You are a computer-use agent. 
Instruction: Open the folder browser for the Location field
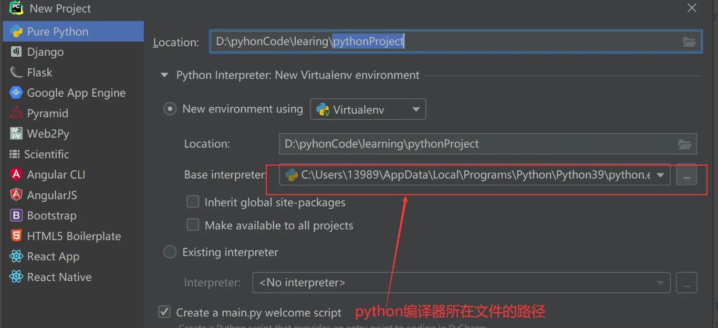tap(689, 41)
